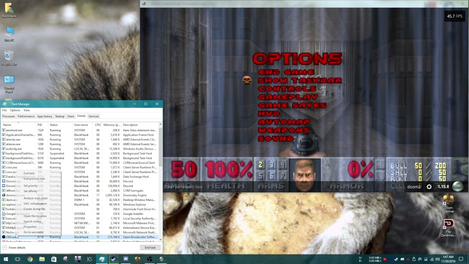The image size is (469, 264).
Task: Open Controls in the Doom options menu
Action: click(x=287, y=89)
